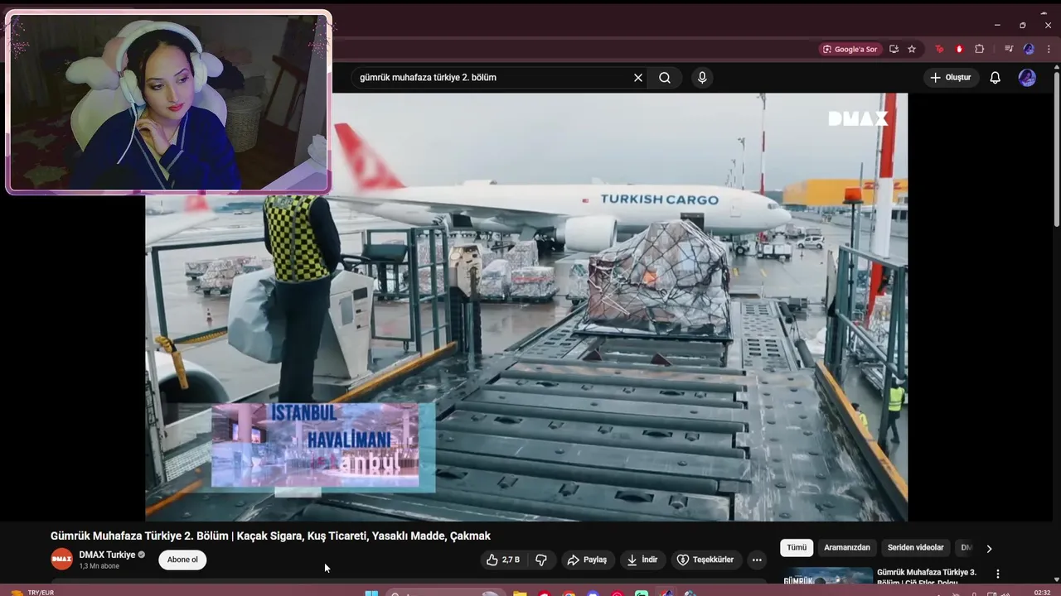The image size is (1061, 596).
Task: Like the video showing 2,7 B
Action: [503, 560]
